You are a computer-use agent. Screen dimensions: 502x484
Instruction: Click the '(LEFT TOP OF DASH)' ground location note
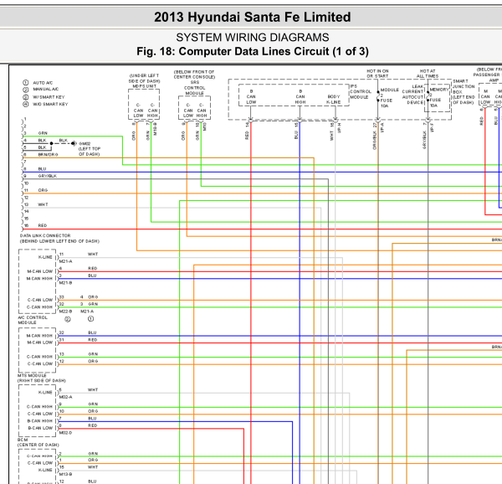pyautogui.click(x=90, y=152)
